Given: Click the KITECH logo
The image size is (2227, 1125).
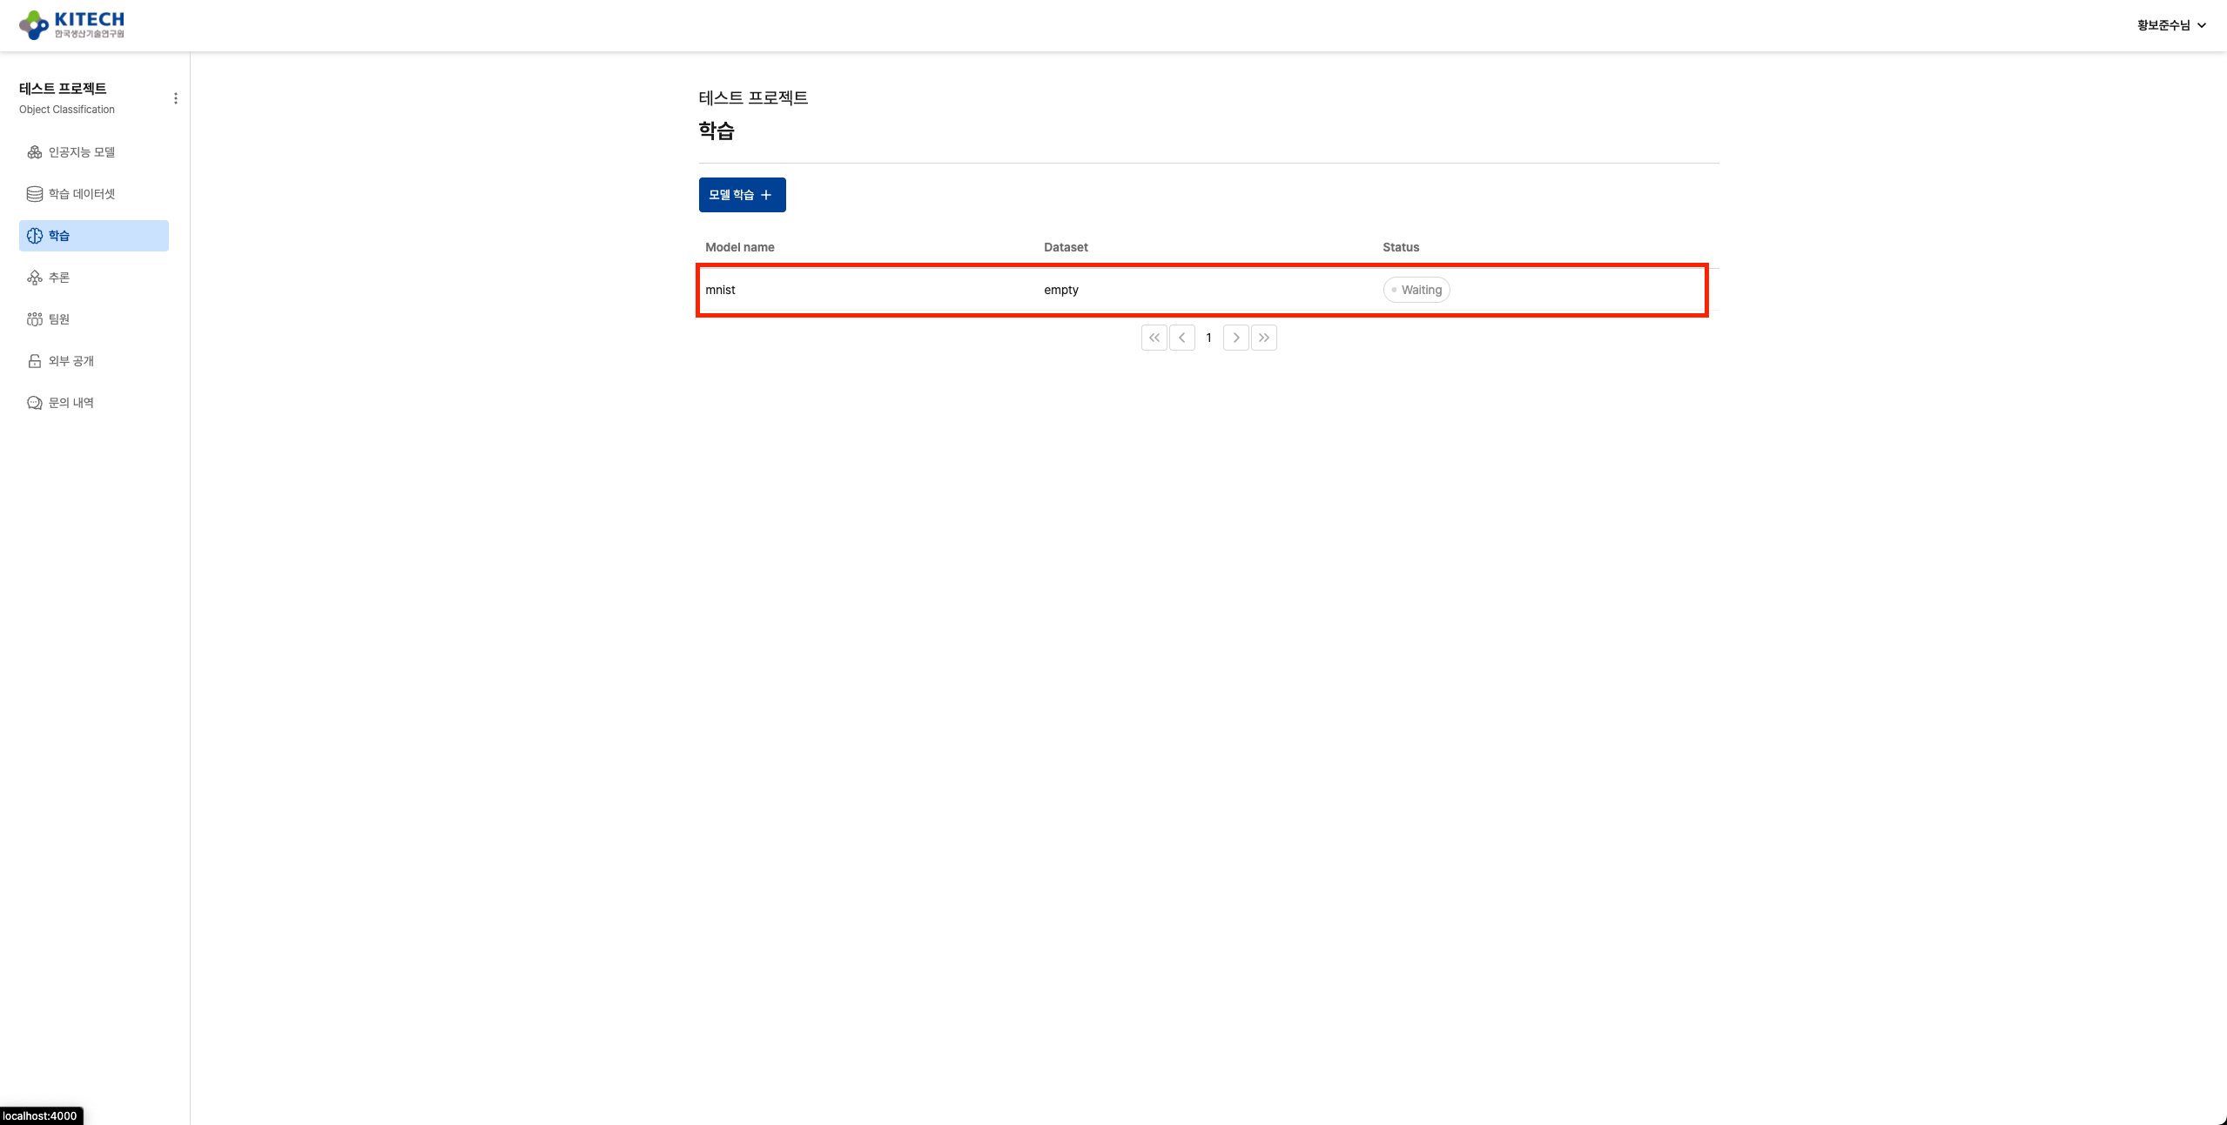Looking at the screenshot, I should click(71, 24).
